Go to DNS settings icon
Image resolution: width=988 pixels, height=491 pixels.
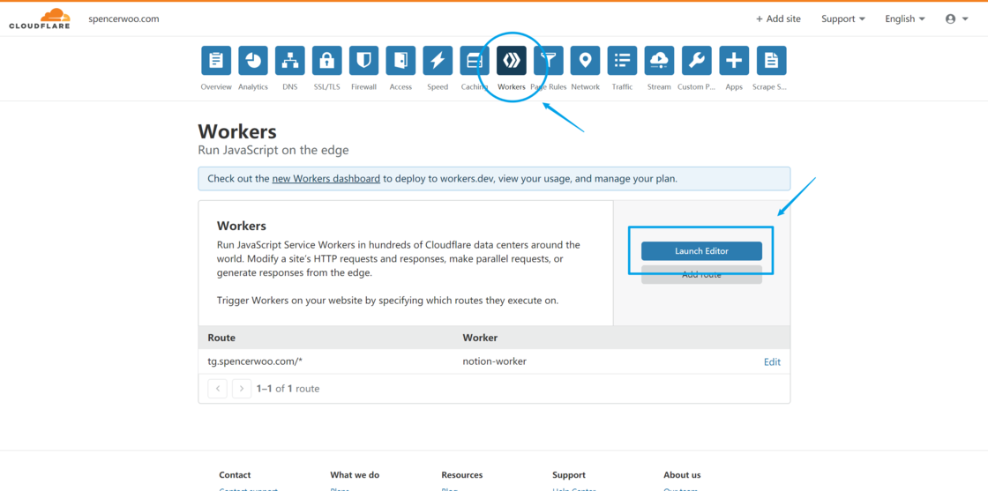pos(290,61)
